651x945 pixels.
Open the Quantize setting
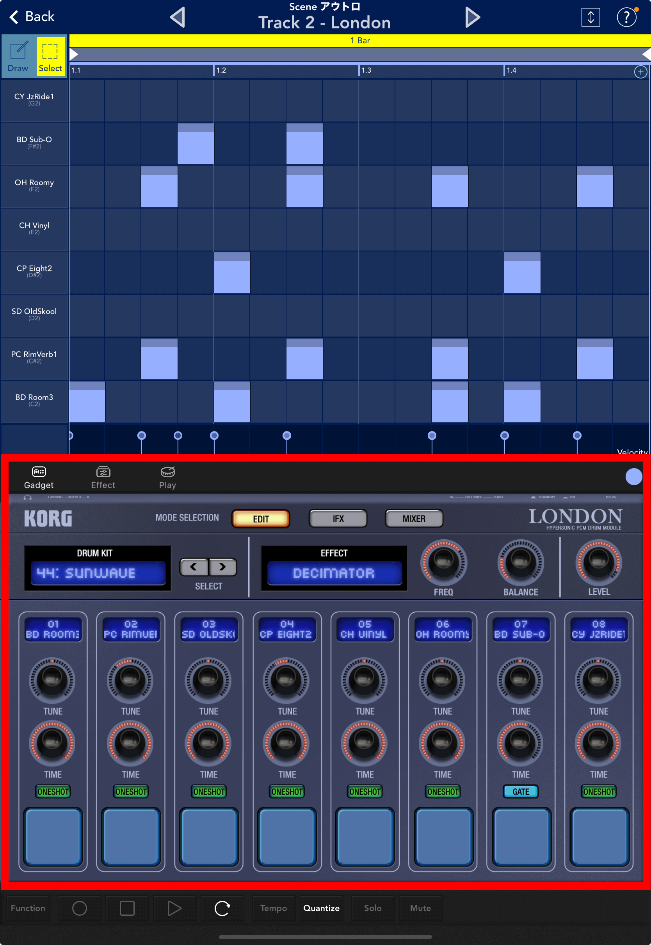coord(322,908)
